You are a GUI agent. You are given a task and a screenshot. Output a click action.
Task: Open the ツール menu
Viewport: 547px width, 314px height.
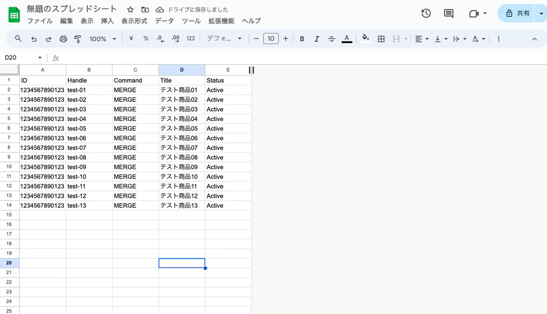[191, 21]
